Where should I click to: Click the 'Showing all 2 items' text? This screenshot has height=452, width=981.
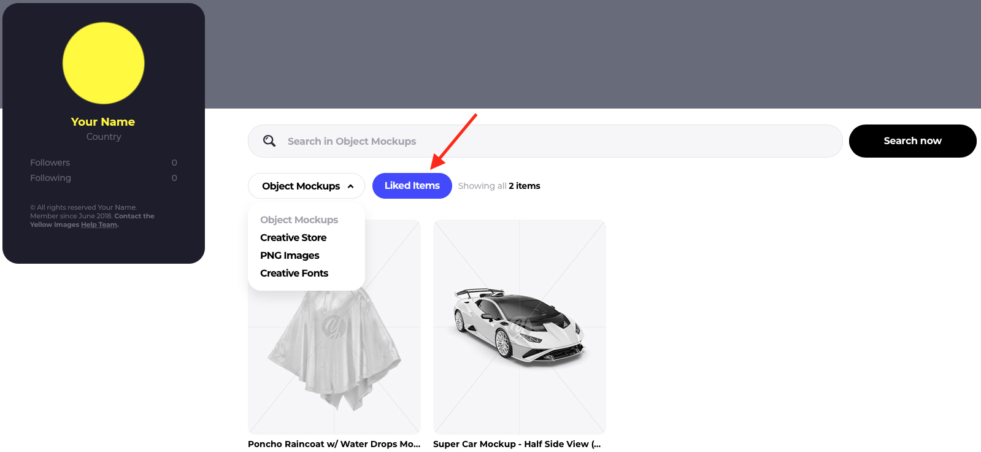tap(499, 186)
